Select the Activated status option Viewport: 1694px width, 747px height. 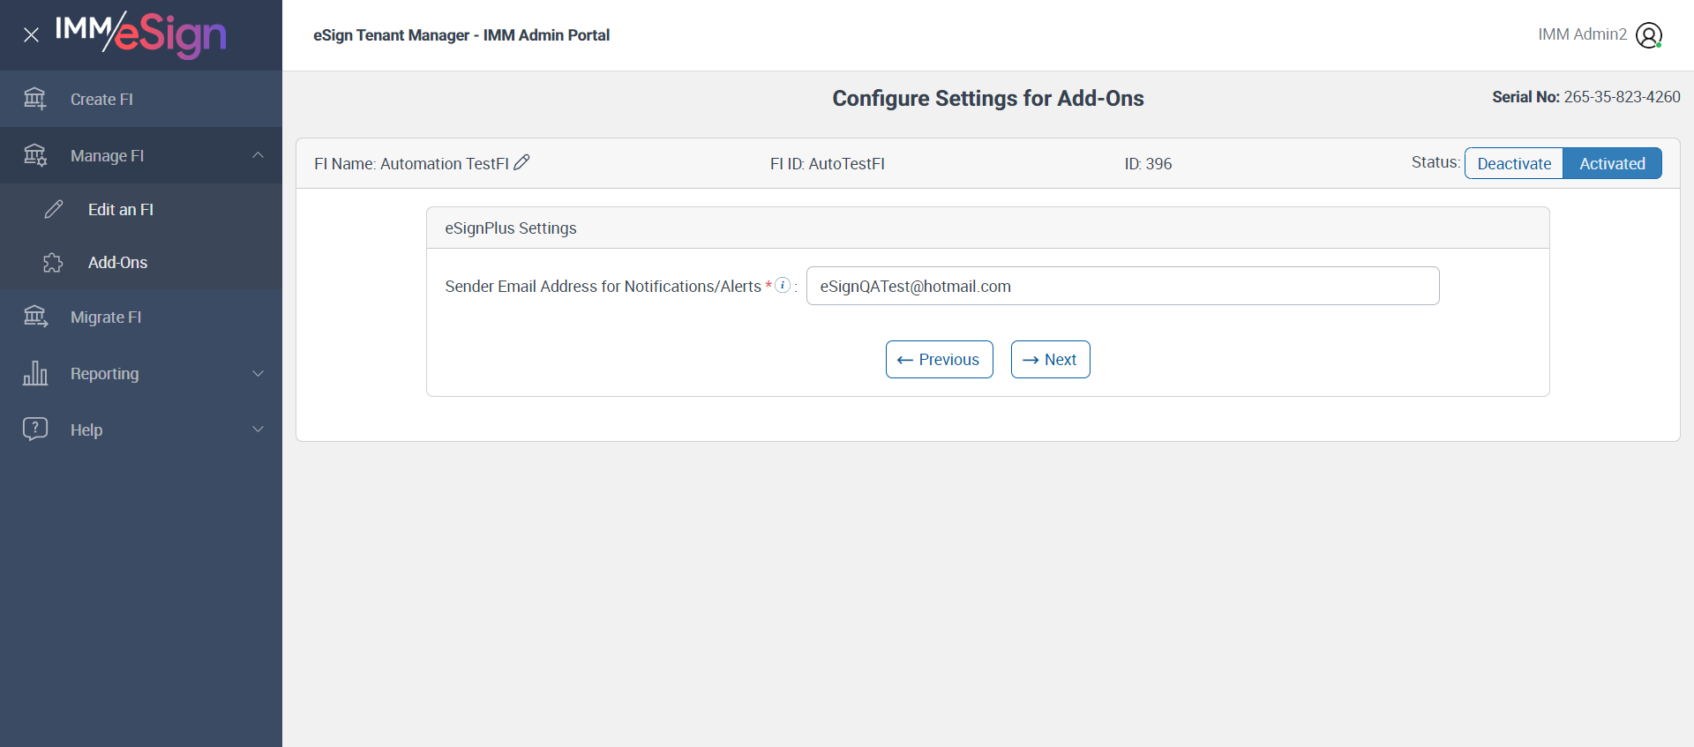(1612, 163)
